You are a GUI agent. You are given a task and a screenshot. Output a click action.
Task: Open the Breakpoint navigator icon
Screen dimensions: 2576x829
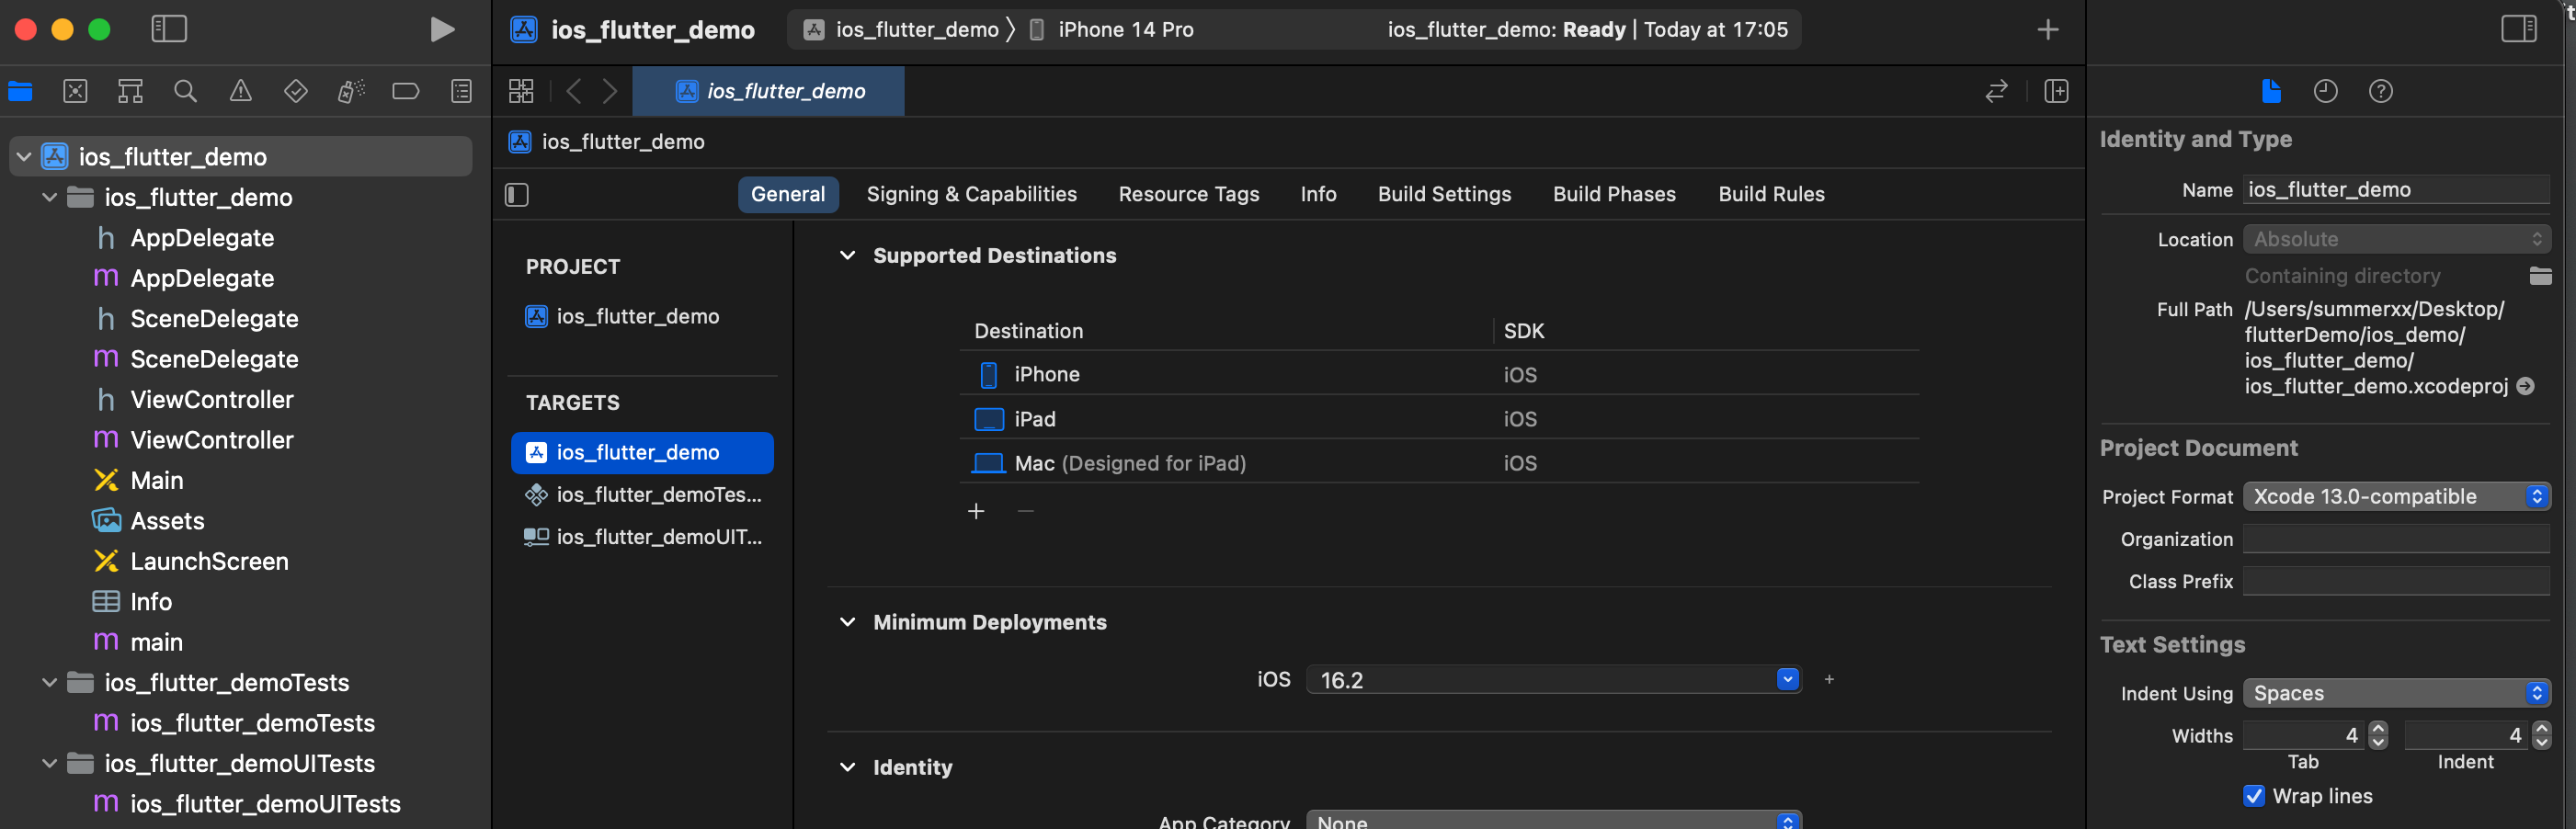click(x=405, y=91)
